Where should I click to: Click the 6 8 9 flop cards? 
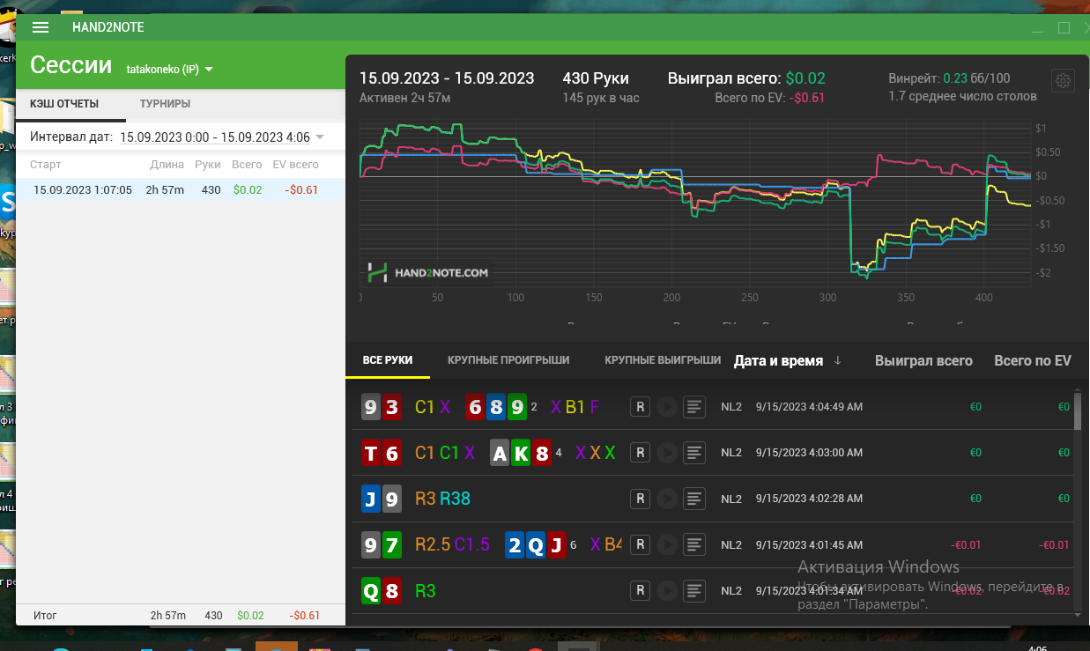click(496, 406)
